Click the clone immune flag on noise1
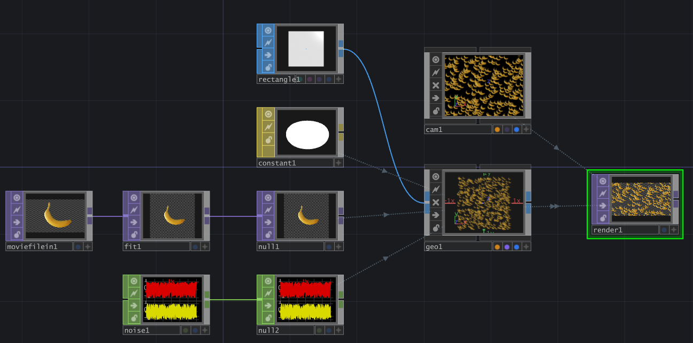Screen dimensions: 693x343 click(134, 294)
